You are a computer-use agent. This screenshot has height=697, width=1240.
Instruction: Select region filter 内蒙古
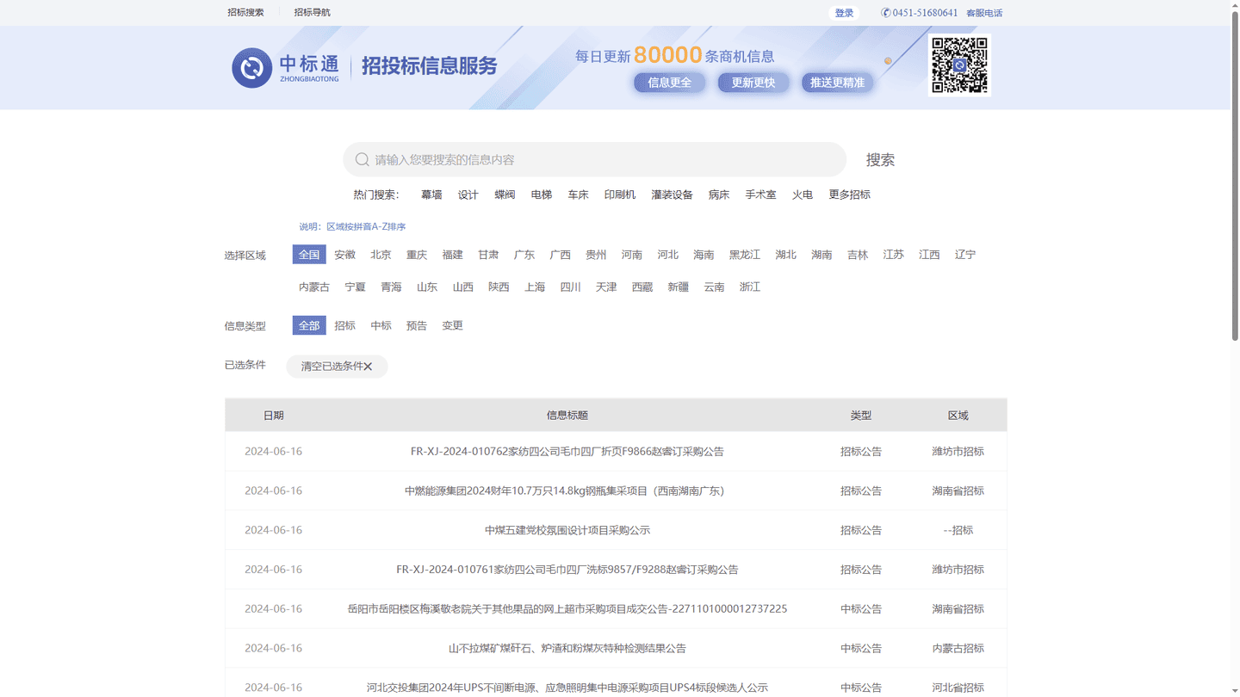(314, 287)
